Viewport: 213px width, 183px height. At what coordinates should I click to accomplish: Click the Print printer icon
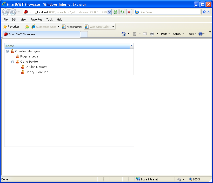[152, 34]
